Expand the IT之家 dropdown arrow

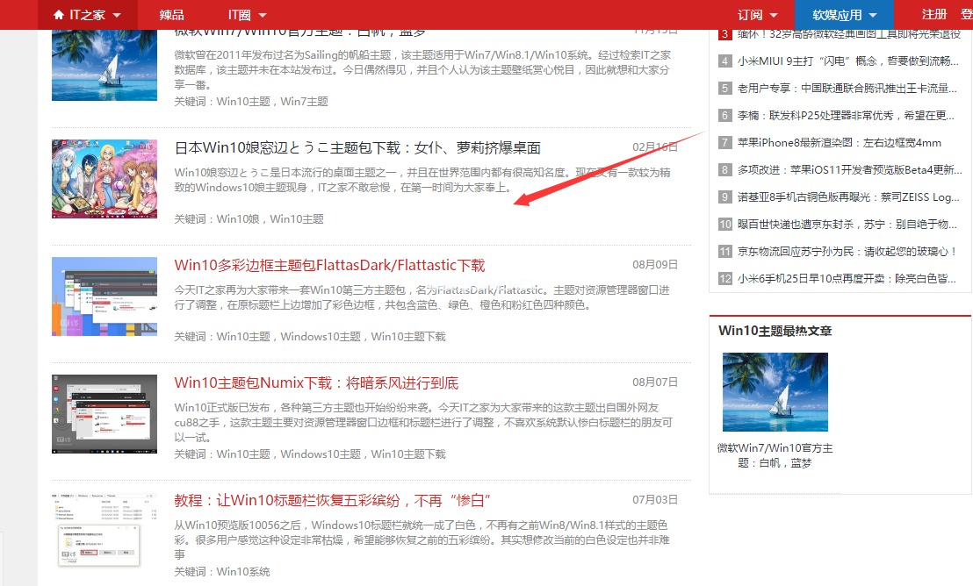point(117,16)
